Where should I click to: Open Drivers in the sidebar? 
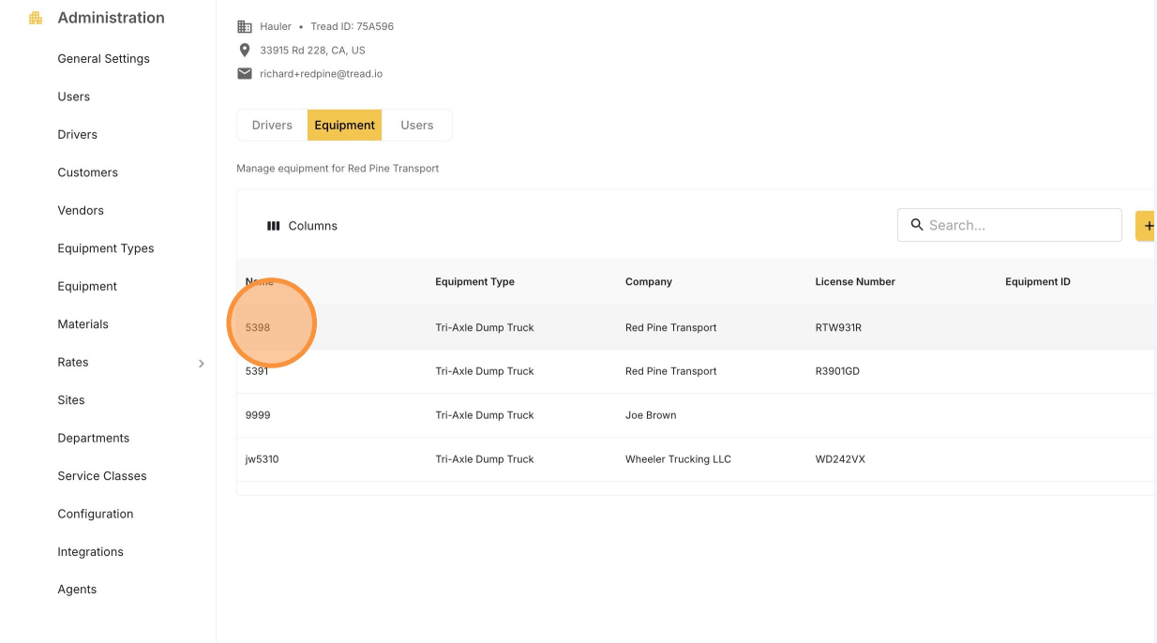point(78,134)
